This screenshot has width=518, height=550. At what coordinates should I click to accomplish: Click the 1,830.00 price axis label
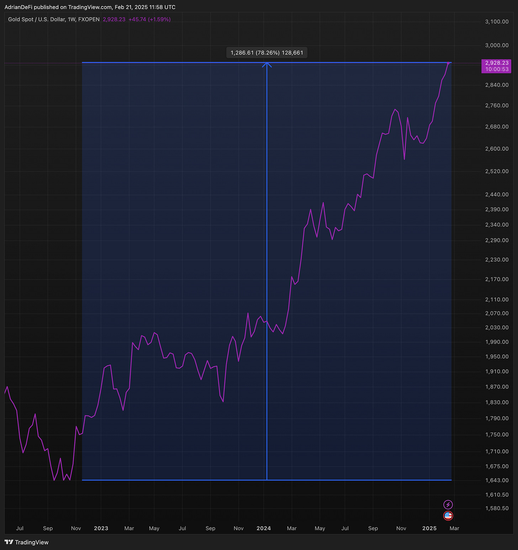tap(497, 402)
